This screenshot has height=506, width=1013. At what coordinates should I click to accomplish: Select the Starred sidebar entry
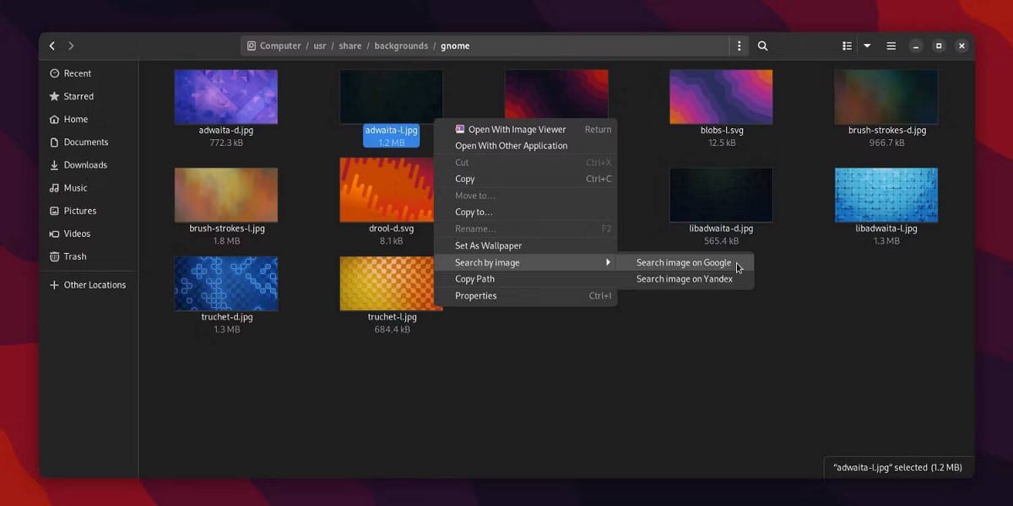[x=79, y=95]
